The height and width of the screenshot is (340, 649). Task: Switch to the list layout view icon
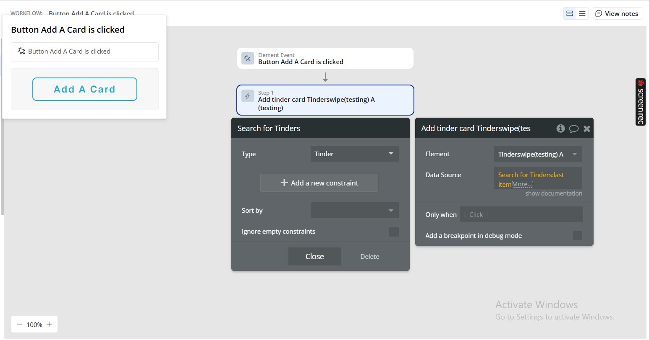tap(582, 14)
